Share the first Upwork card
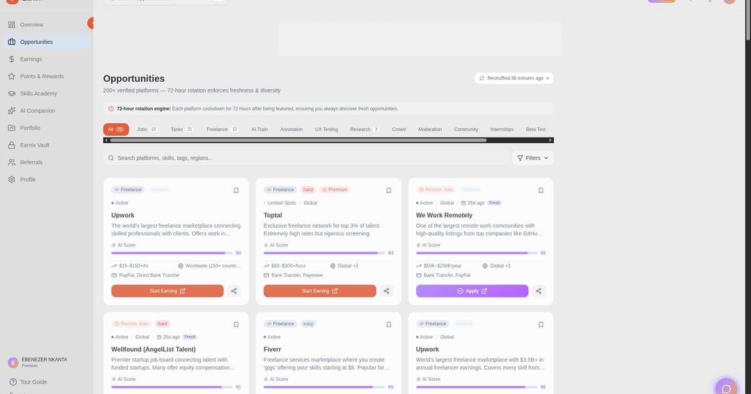The image size is (751, 394). tap(233, 291)
